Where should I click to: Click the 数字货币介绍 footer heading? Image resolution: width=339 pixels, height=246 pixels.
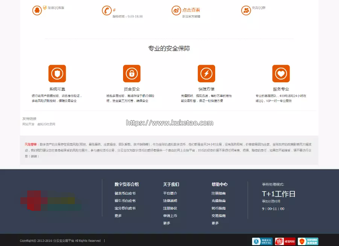point(126,184)
